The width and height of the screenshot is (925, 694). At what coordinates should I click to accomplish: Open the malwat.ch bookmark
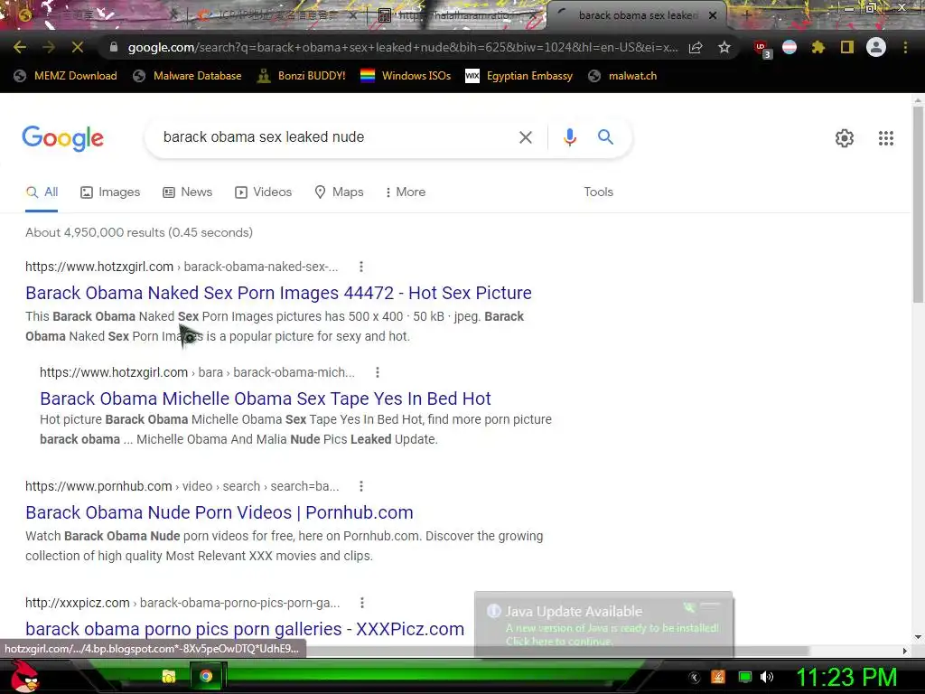pos(622,76)
